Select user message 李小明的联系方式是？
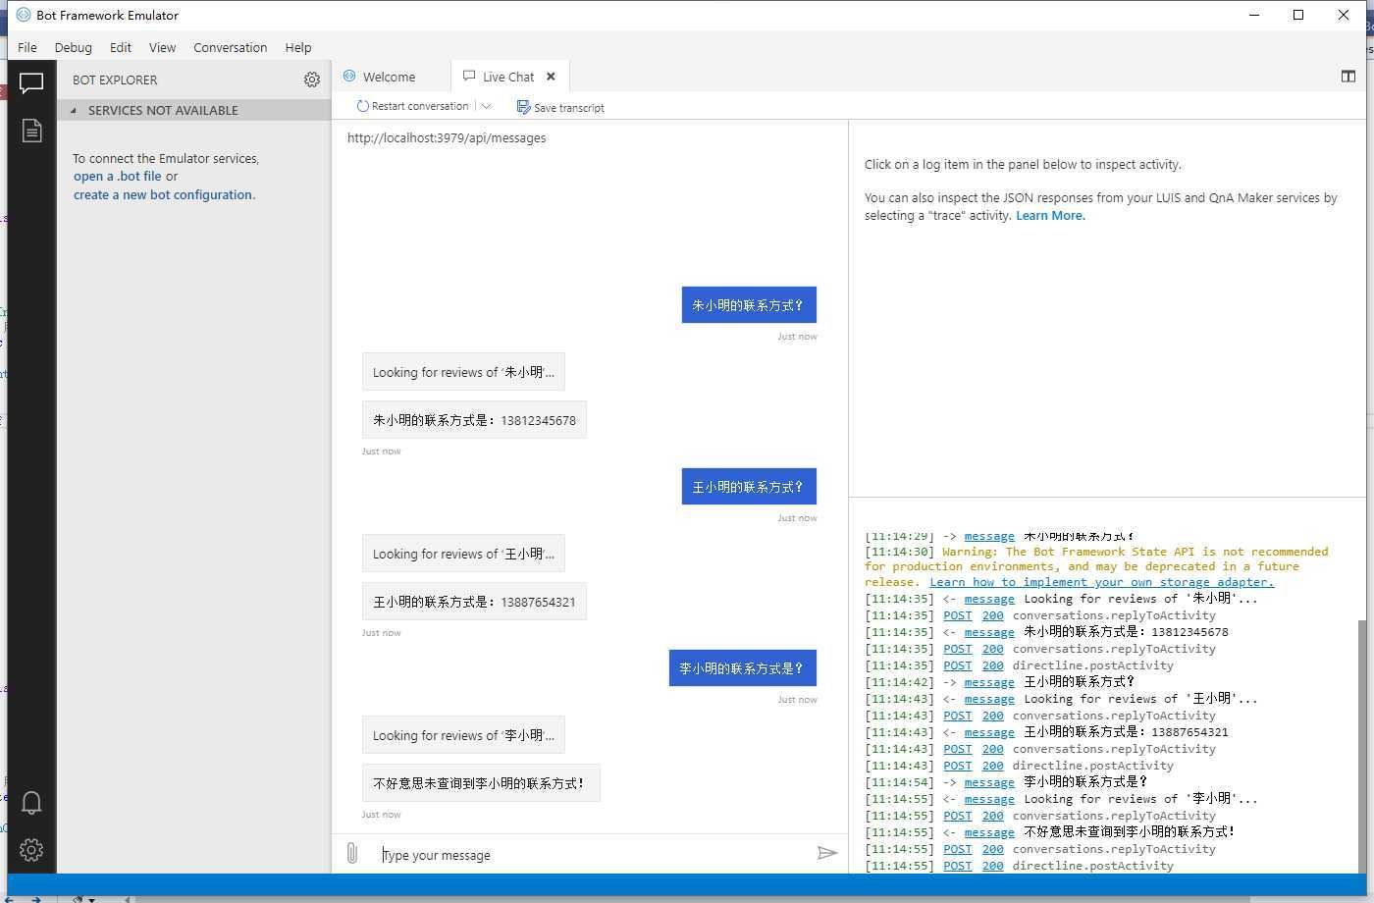 743,668
